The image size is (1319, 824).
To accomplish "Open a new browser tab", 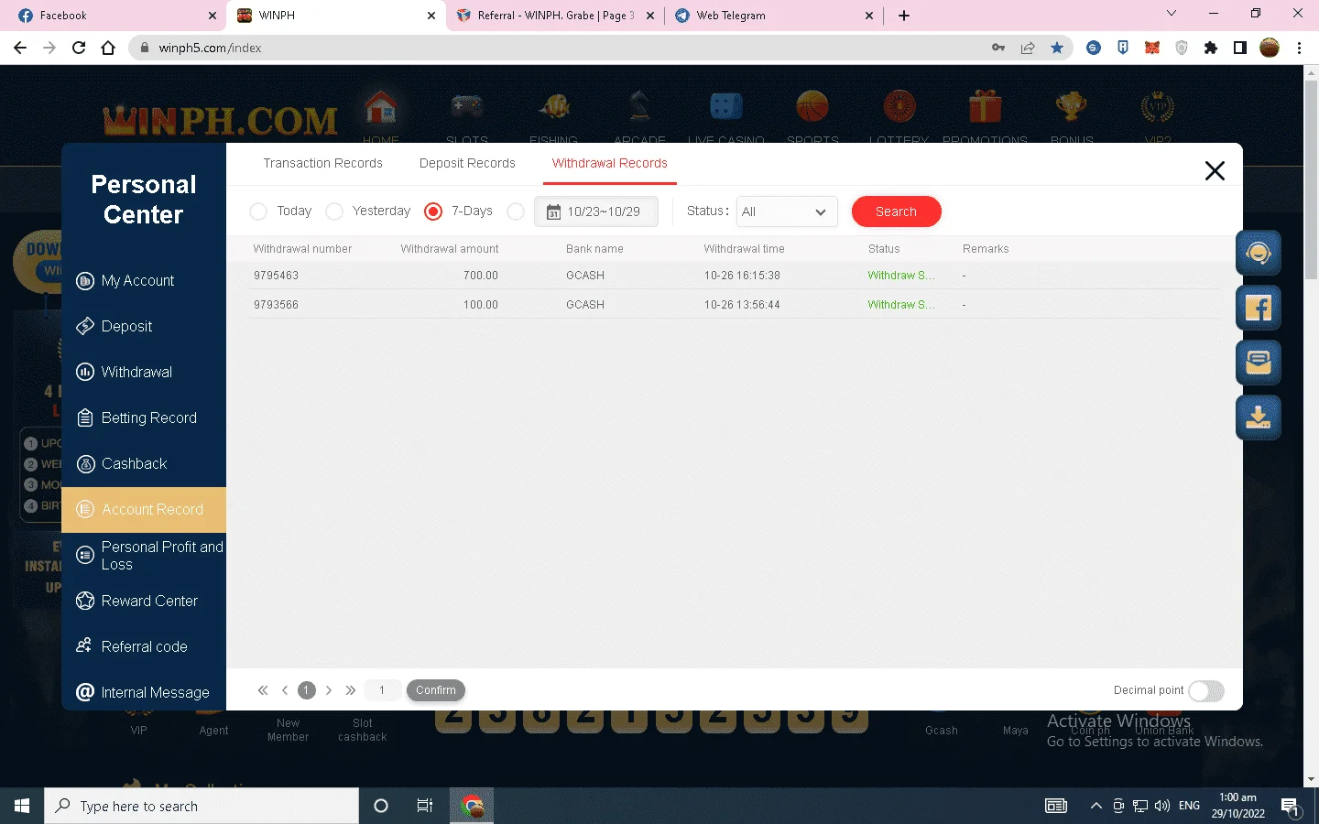I will click(x=904, y=16).
